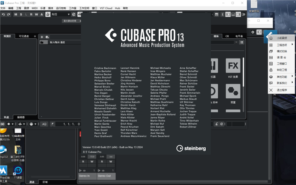Open the VST Cloud menu
Screen dimensions: 296x185
point(106,8)
